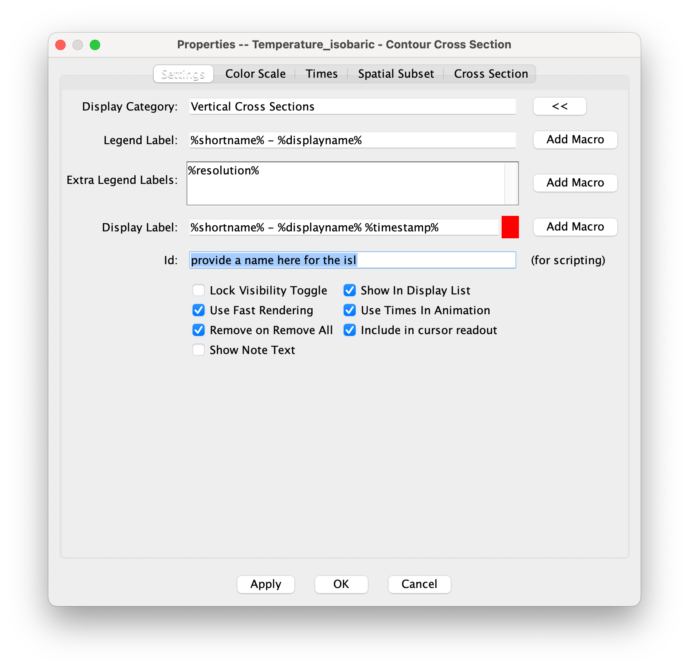Enable Show Note Text checkbox
Image resolution: width=689 pixels, height=670 pixels.
(199, 350)
